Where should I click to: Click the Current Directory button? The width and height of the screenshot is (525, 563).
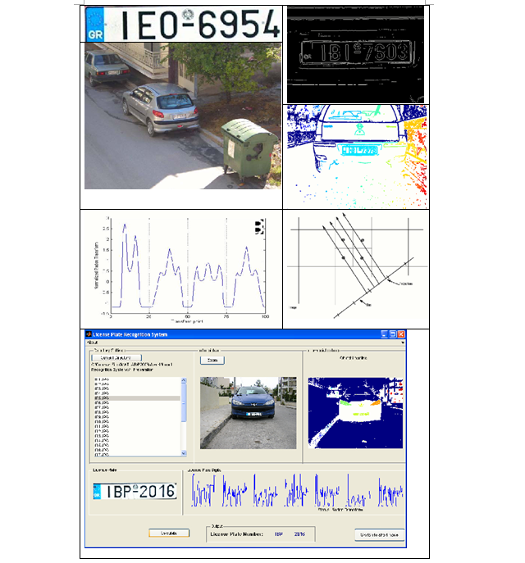[116, 358]
